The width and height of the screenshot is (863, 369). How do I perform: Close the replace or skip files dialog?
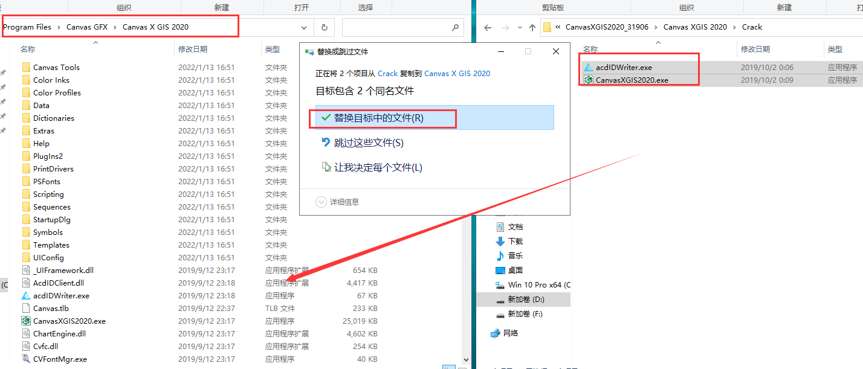[x=556, y=52]
